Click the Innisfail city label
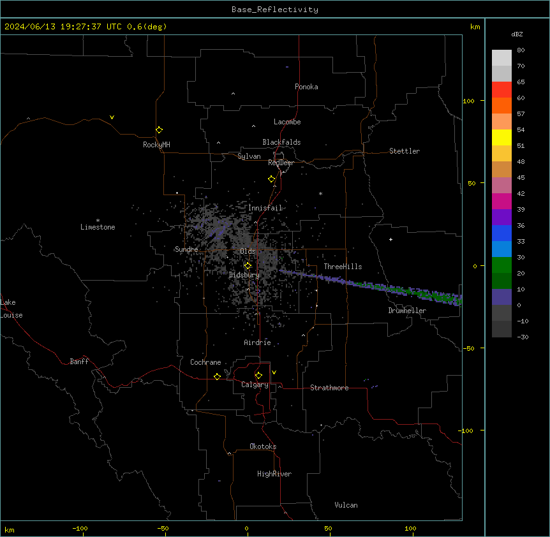 [x=265, y=208]
